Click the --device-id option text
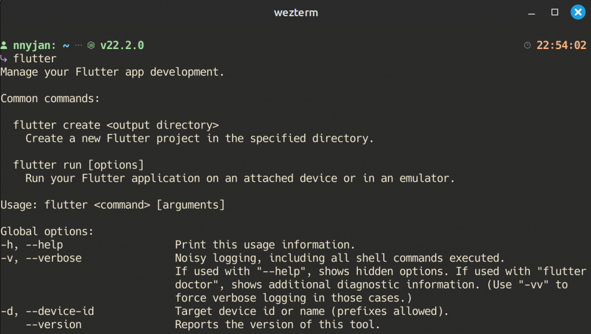 60,311
